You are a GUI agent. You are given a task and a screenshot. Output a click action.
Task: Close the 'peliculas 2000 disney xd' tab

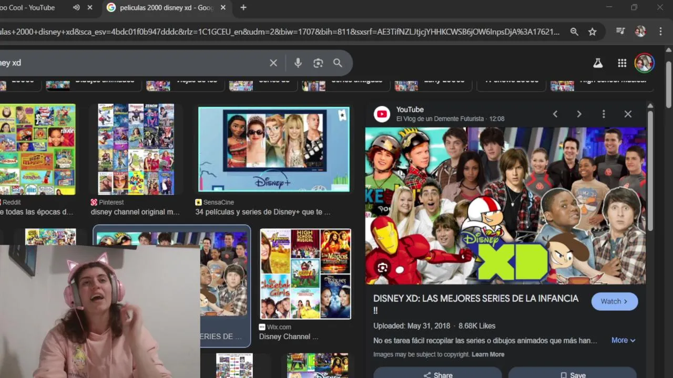point(223,7)
